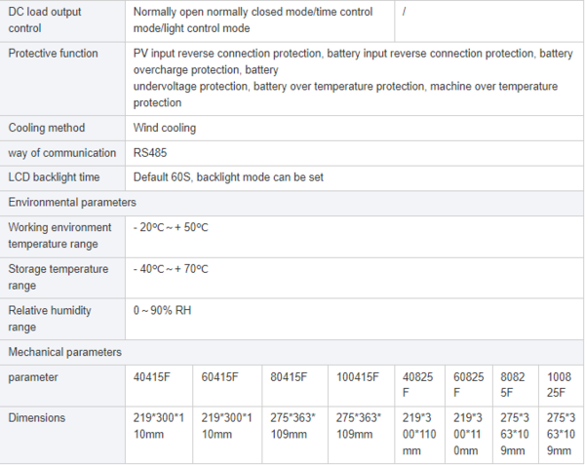Click the 100415F model cell

coord(359,376)
